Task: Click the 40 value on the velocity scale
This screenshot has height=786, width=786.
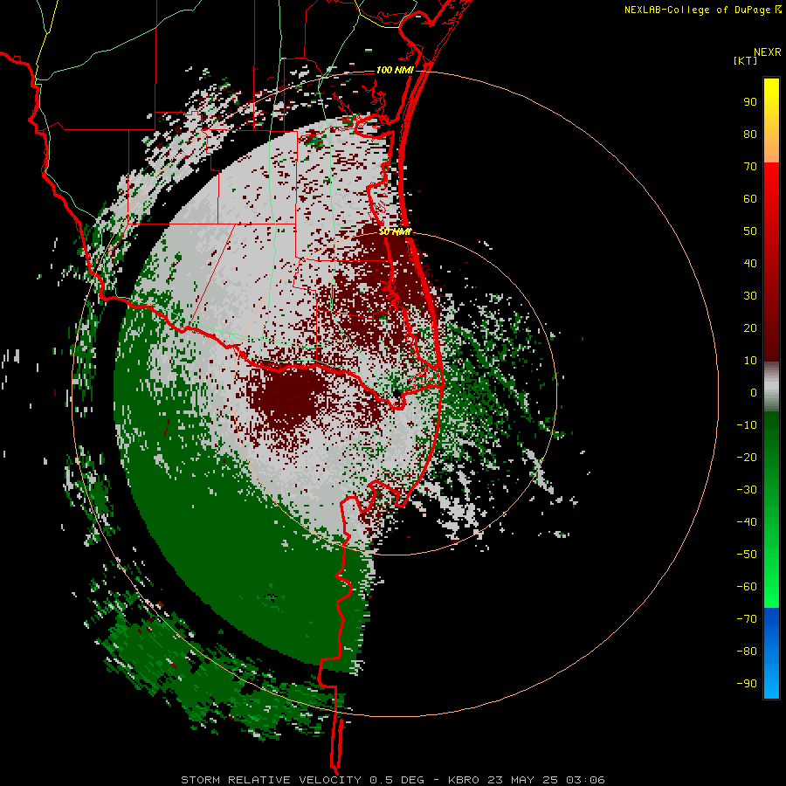Action: (x=750, y=263)
